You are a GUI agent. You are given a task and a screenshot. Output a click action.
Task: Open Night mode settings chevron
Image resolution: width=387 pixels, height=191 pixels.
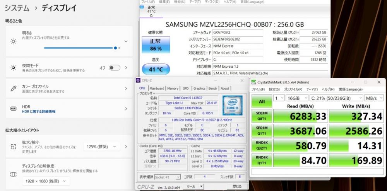pos(126,68)
